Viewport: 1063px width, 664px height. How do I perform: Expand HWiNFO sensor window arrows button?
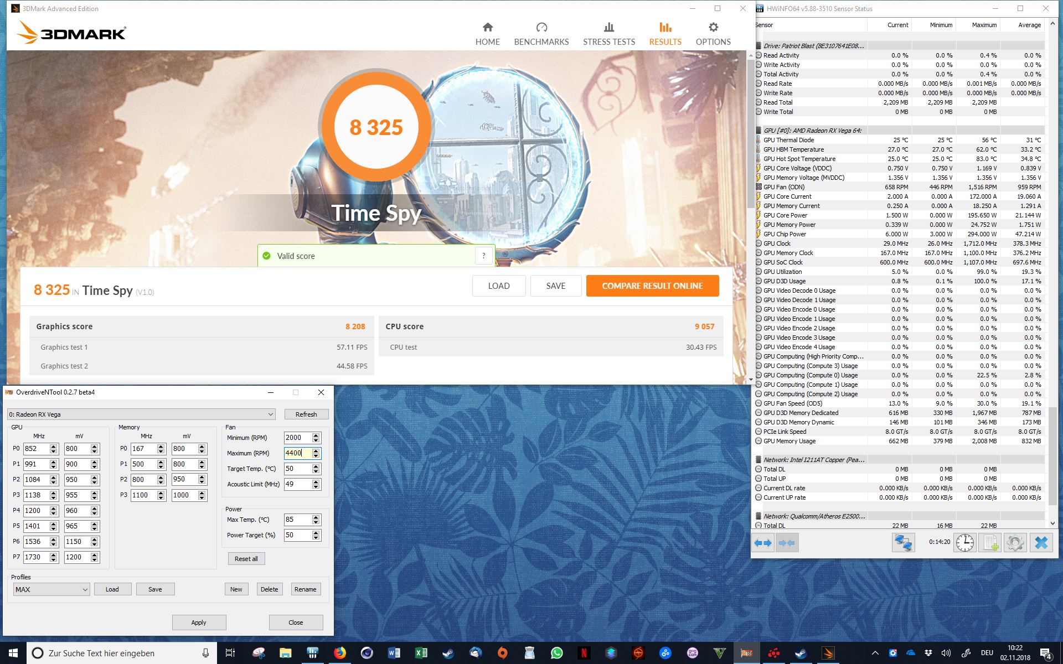[763, 543]
